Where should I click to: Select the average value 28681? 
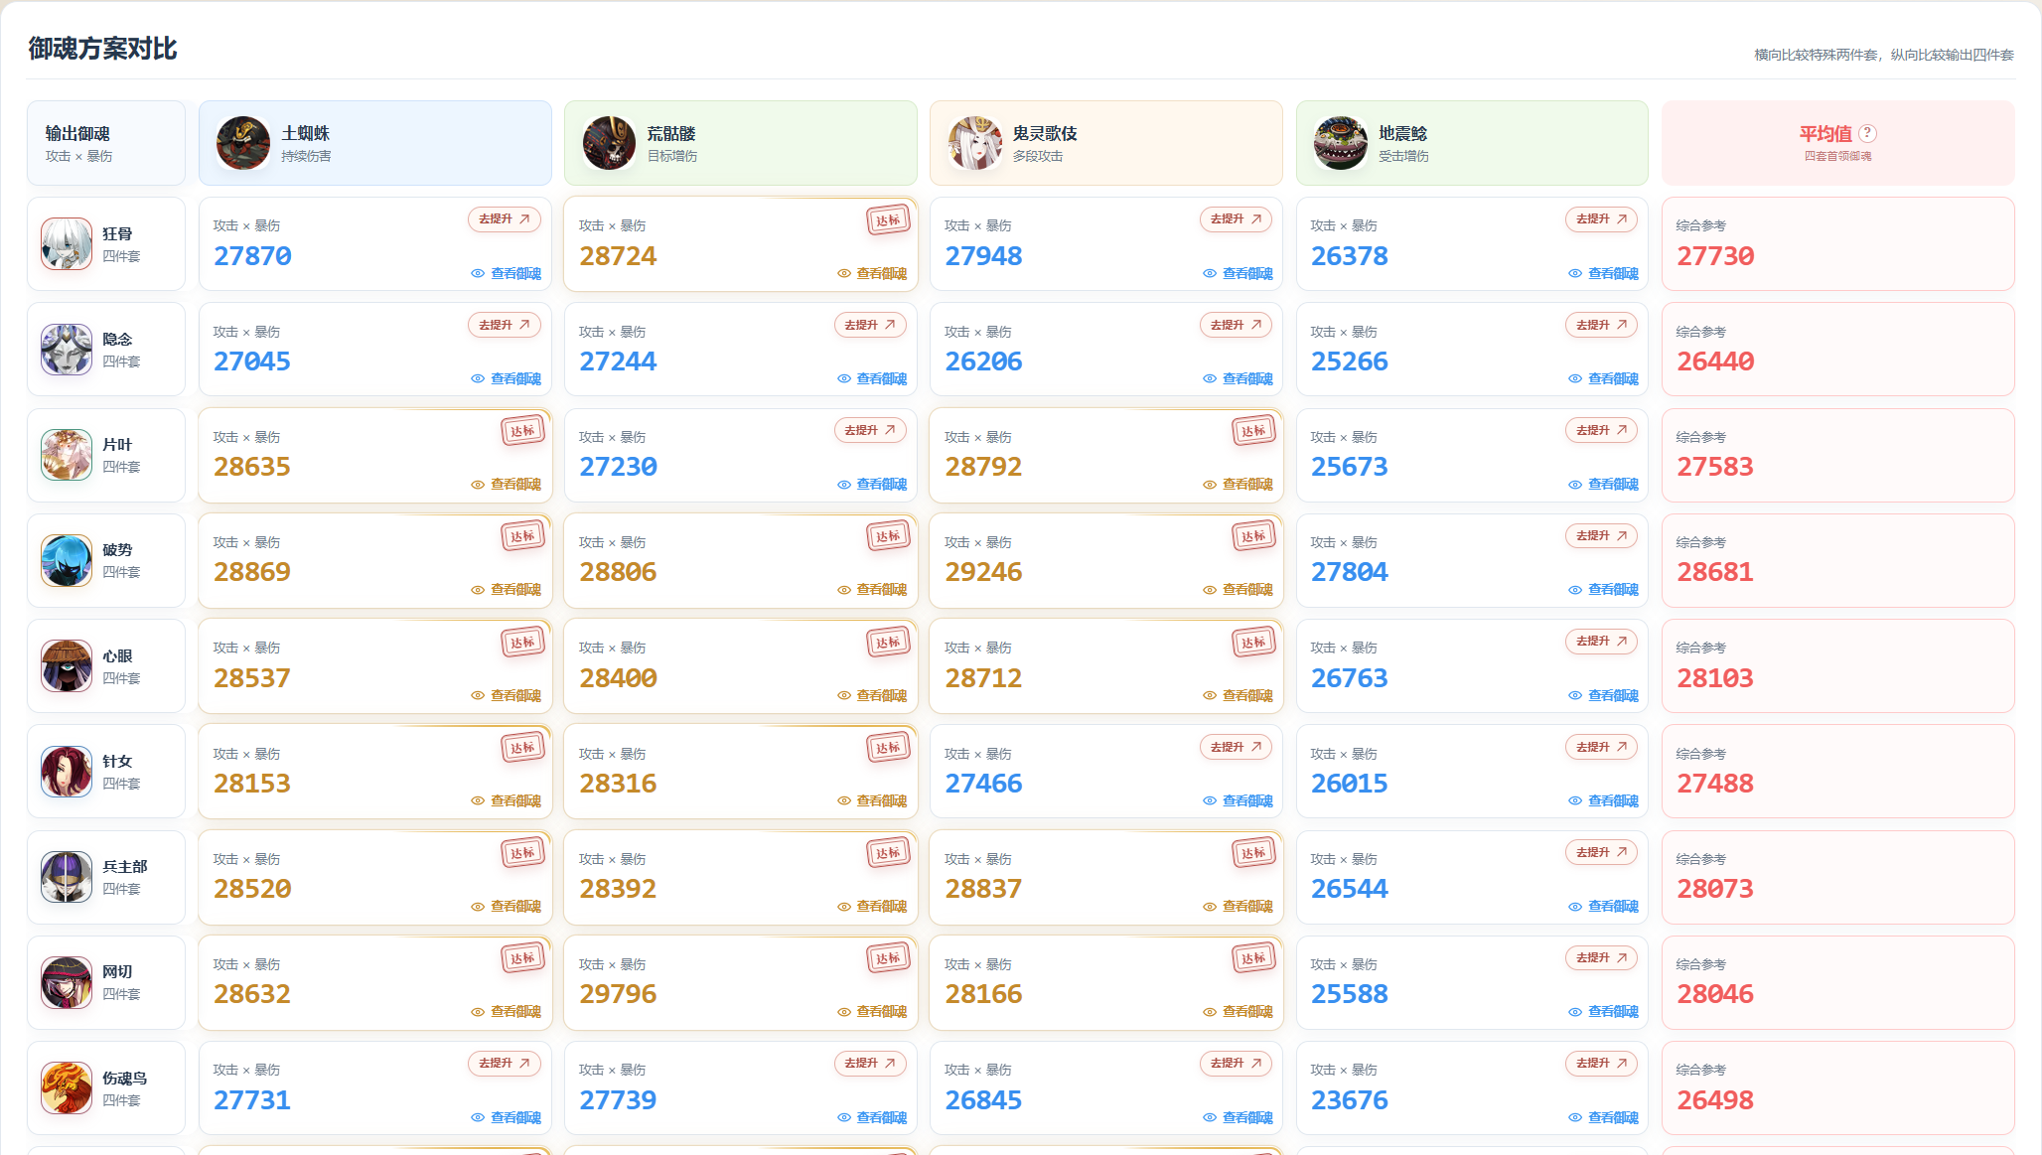pyautogui.click(x=1715, y=572)
